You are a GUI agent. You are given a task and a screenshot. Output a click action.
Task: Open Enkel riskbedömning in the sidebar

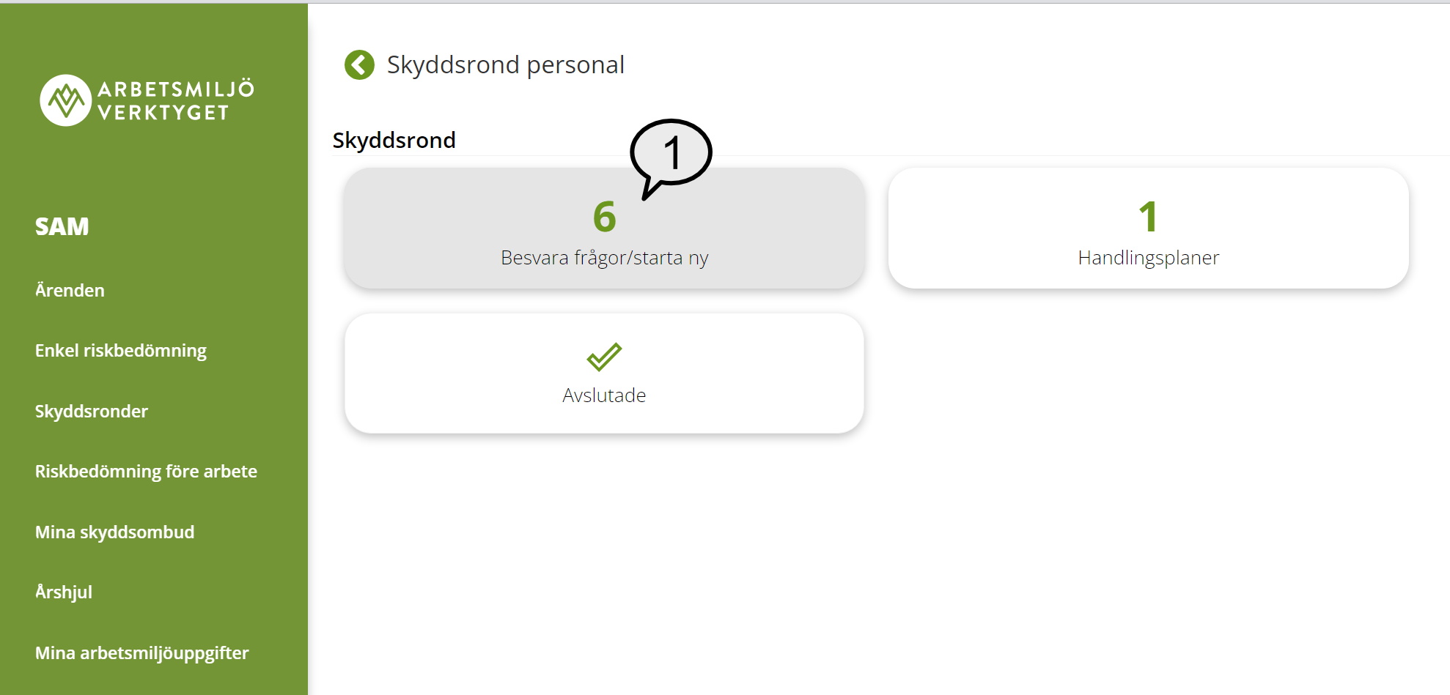click(x=120, y=350)
